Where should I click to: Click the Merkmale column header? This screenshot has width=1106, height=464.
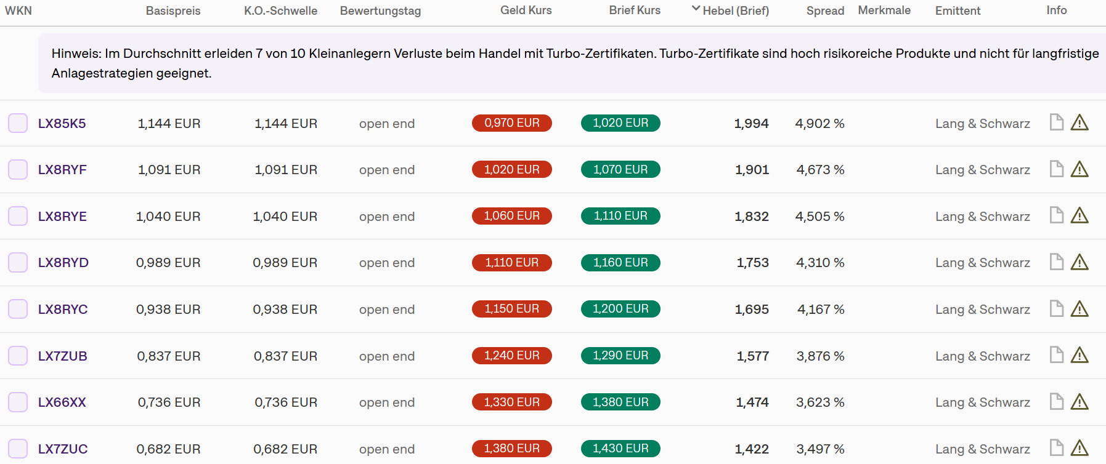pyautogui.click(x=884, y=10)
